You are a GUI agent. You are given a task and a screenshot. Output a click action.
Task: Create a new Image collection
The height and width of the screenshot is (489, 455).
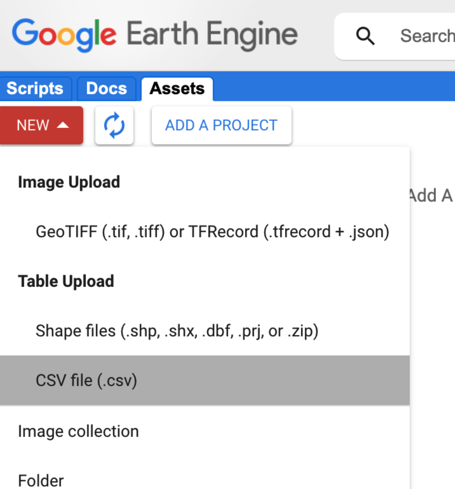(78, 431)
